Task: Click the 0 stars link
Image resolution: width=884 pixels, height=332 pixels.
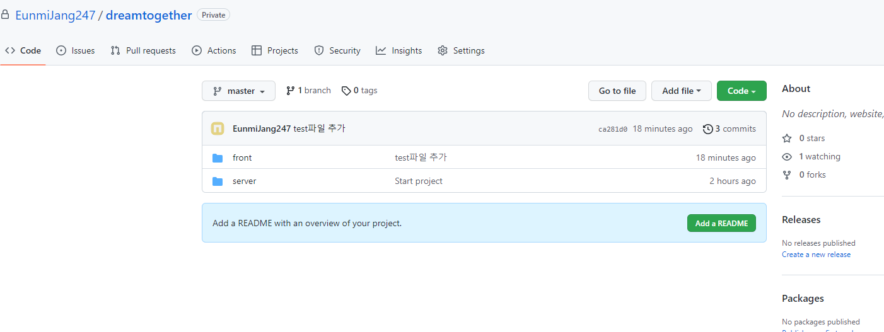Action: click(x=803, y=138)
